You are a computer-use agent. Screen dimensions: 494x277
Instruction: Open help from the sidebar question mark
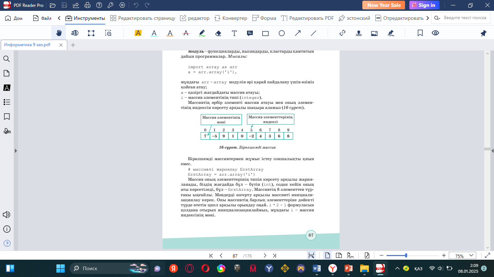(x=7, y=243)
